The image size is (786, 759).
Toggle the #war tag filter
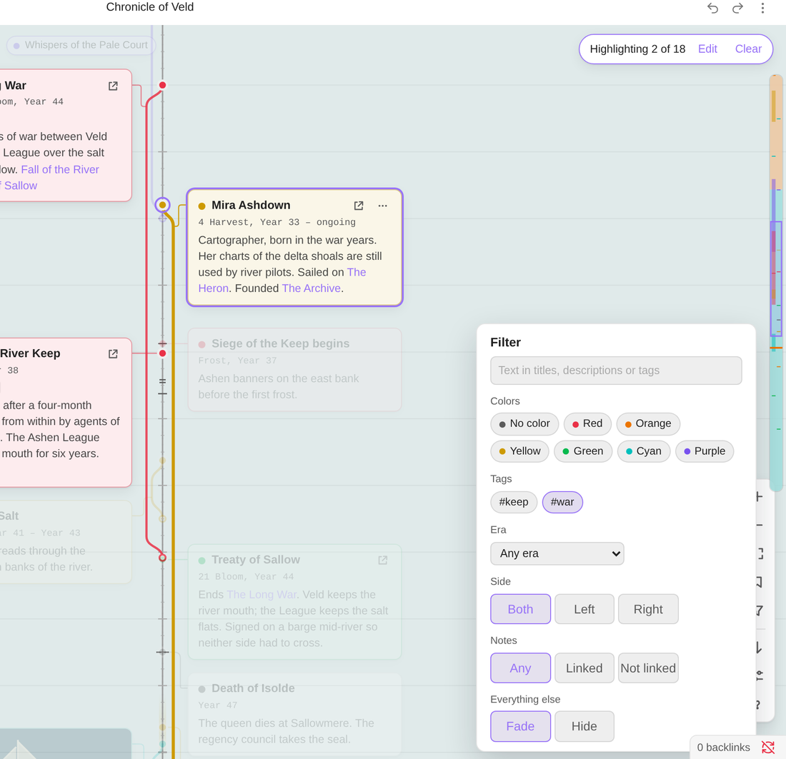pos(562,502)
